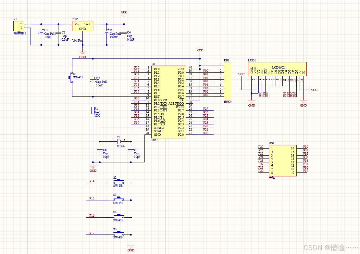Image resolution: width=360 pixels, height=254 pixels.
Task: Click the GND symbol under LCD pin 16
Action: point(303,103)
